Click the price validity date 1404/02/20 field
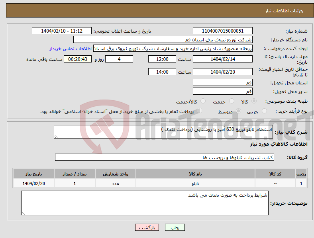Image resolution: width=314 pixels, height=238 pixels. point(223,72)
